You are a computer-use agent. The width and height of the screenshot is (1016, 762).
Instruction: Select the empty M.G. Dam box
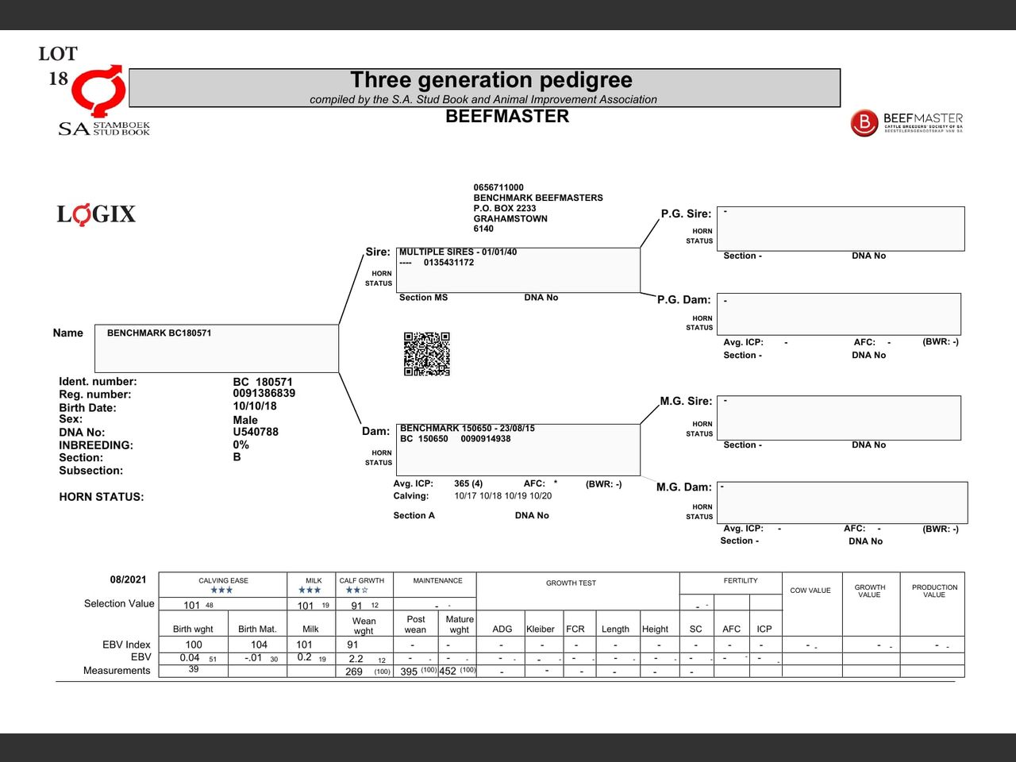pos(841,502)
